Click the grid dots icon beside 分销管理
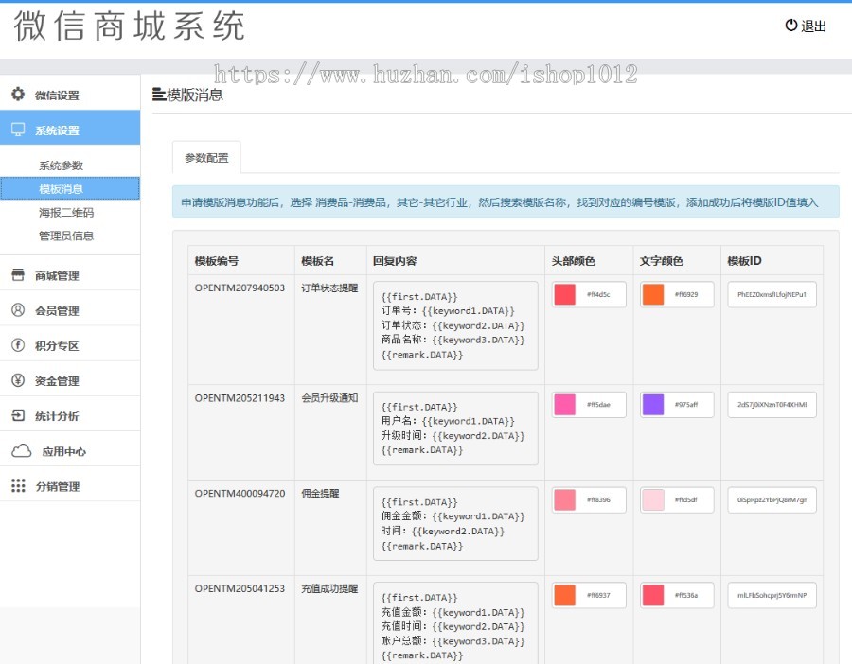Image resolution: width=852 pixels, height=664 pixels. 18,485
